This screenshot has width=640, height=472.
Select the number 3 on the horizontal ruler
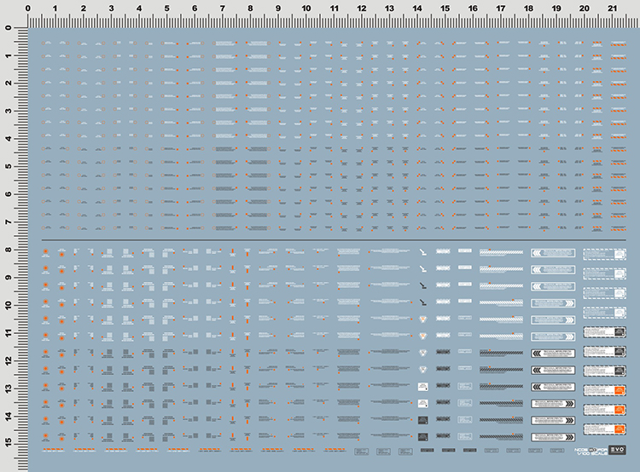pyautogui.click(x=111, y=9)
